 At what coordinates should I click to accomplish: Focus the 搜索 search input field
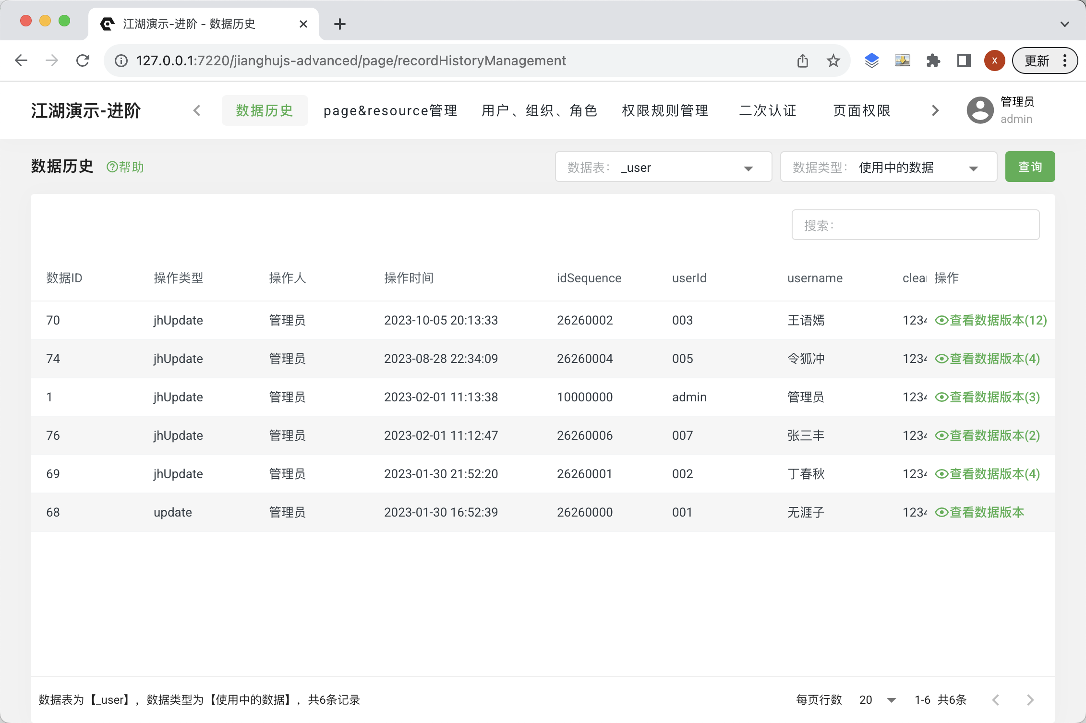coord(915,225)
